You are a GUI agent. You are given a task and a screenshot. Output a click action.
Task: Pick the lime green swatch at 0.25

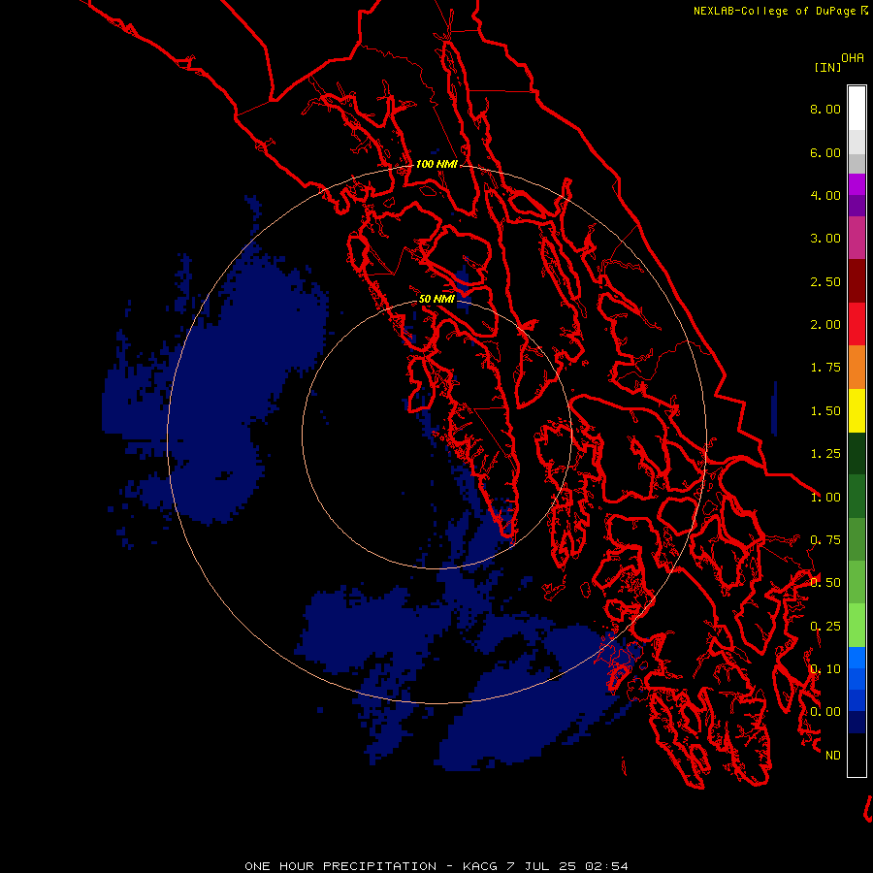[x=857, y=626]
